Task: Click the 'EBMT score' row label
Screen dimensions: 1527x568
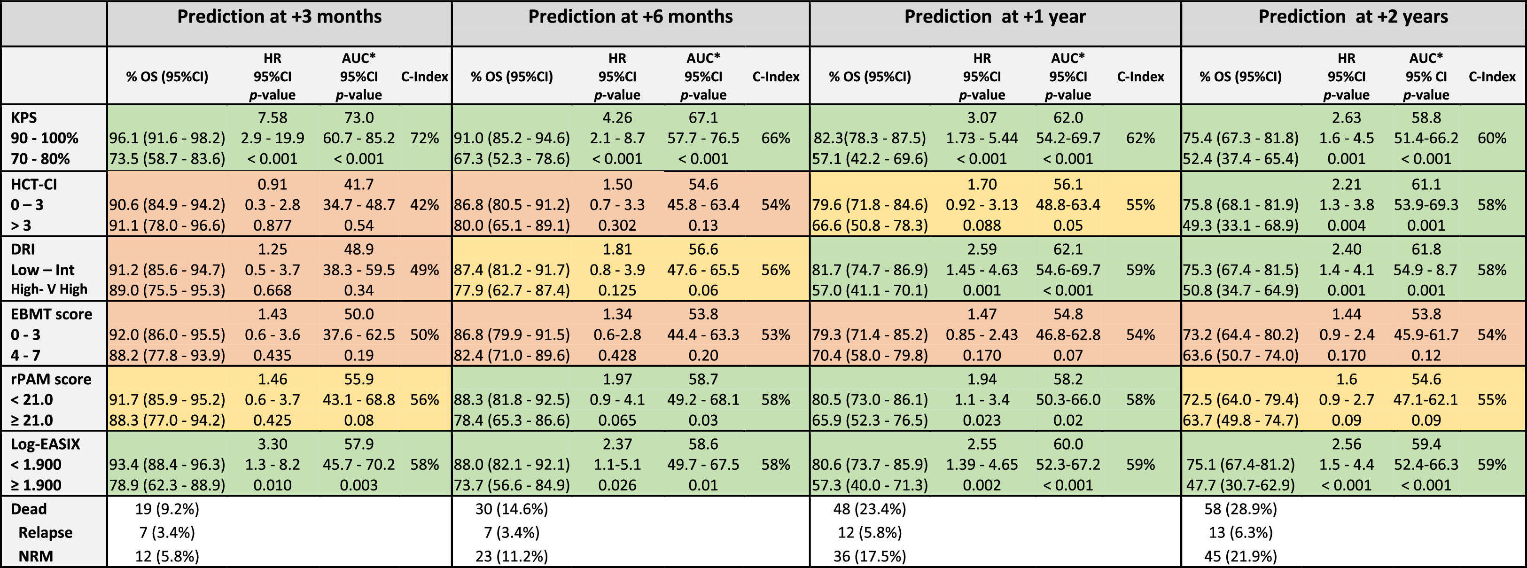Action: coord(52,314)
